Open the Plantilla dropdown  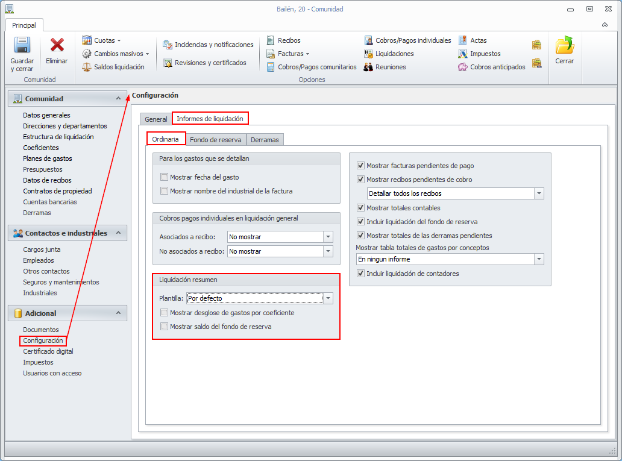coord(328,298)
